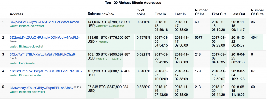Sort by the Address column header

point(16,14)
